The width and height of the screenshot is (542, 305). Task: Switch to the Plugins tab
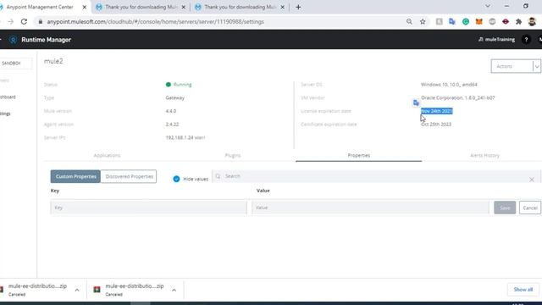point(233,155)
